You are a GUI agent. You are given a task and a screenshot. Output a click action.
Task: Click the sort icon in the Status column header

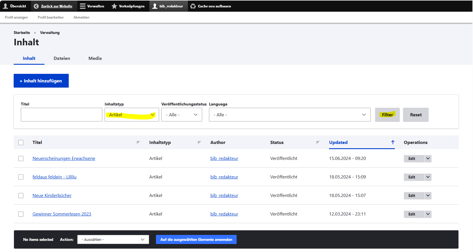click(318, 142)
